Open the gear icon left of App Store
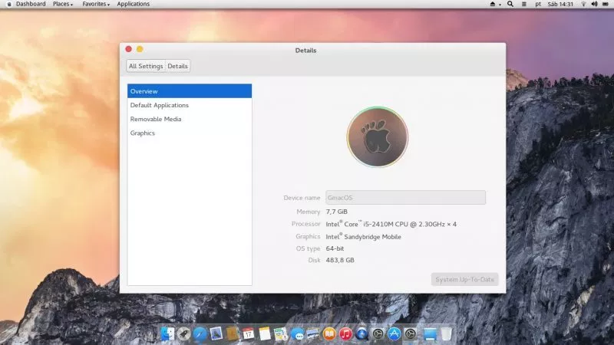Viewport: 614px width, 345px height. coord(378,333)
